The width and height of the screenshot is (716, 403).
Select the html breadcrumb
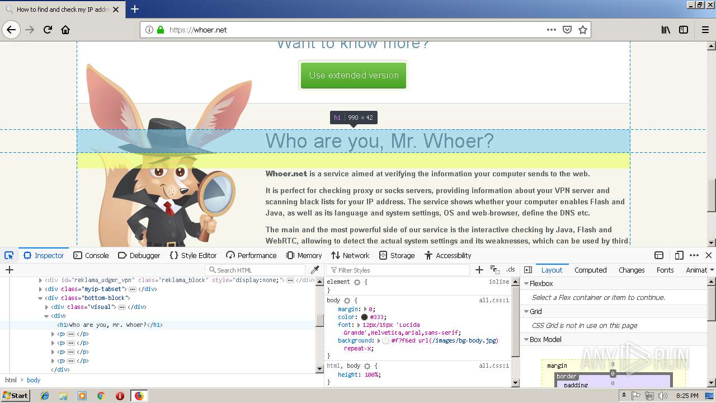click(11, 380)
